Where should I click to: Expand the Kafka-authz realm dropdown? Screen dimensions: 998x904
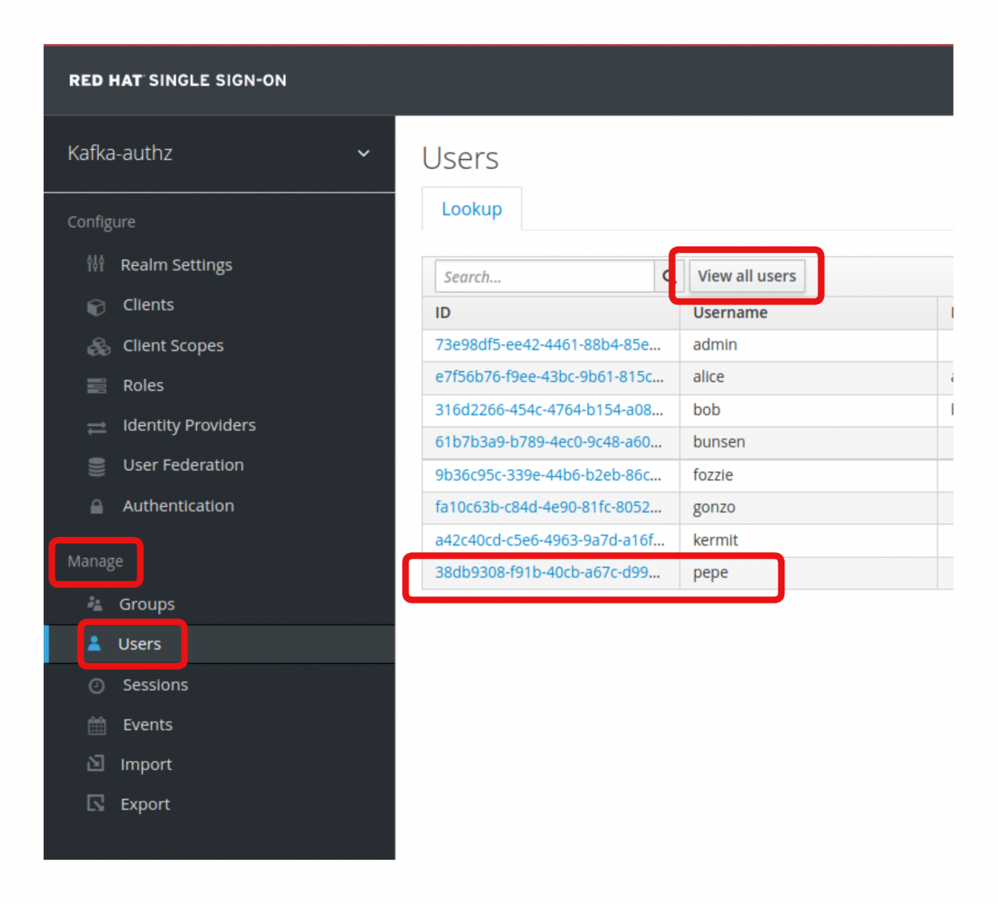click(x=363, y=153)
